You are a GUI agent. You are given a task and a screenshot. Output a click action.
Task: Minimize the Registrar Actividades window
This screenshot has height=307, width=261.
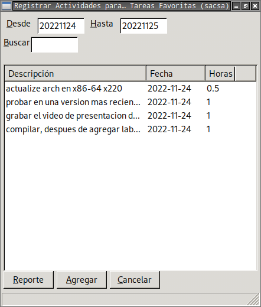[x=236, y=6]
